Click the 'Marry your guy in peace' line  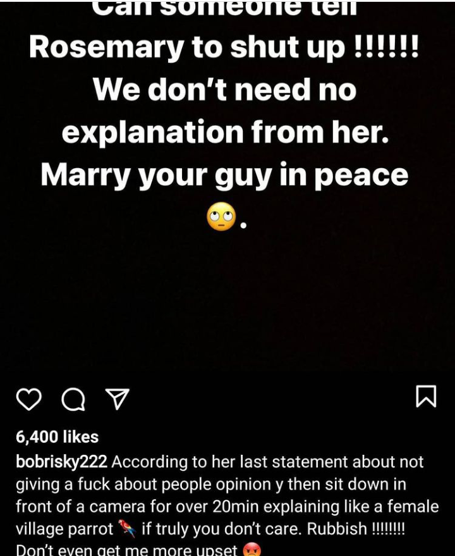225,175
